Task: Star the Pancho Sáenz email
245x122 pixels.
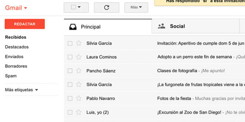Action: pyautogui.click(x=79, y=71)
